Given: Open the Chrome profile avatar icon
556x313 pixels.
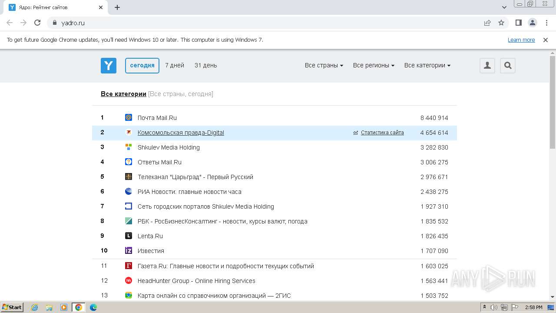Looking at the screenshot, I should (x=533, y=23).
